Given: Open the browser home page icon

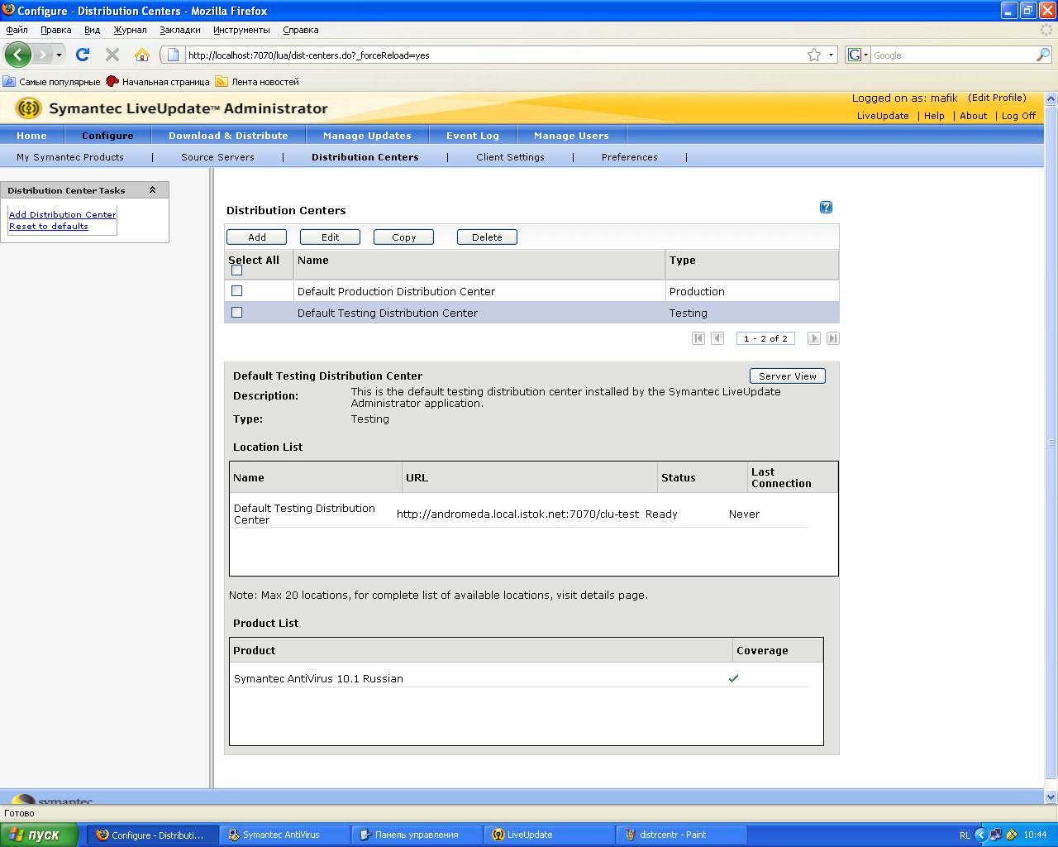Looking at the screenshot, I should [142, 55].
